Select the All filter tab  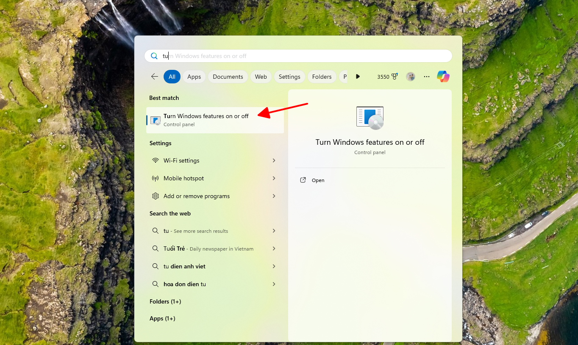pyautogui.click(x=172, y=77)
